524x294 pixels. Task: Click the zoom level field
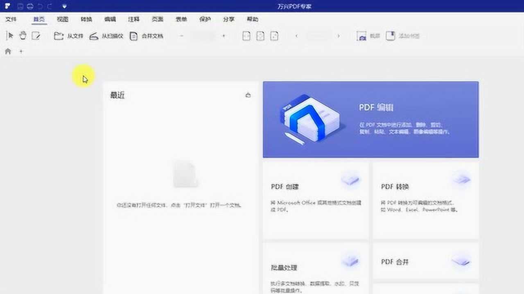(203, 36)
